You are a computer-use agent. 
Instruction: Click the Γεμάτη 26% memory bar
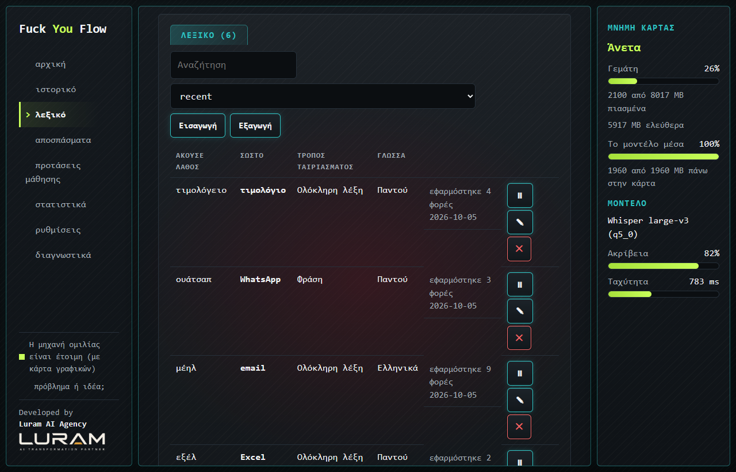[x=664, y=81]
